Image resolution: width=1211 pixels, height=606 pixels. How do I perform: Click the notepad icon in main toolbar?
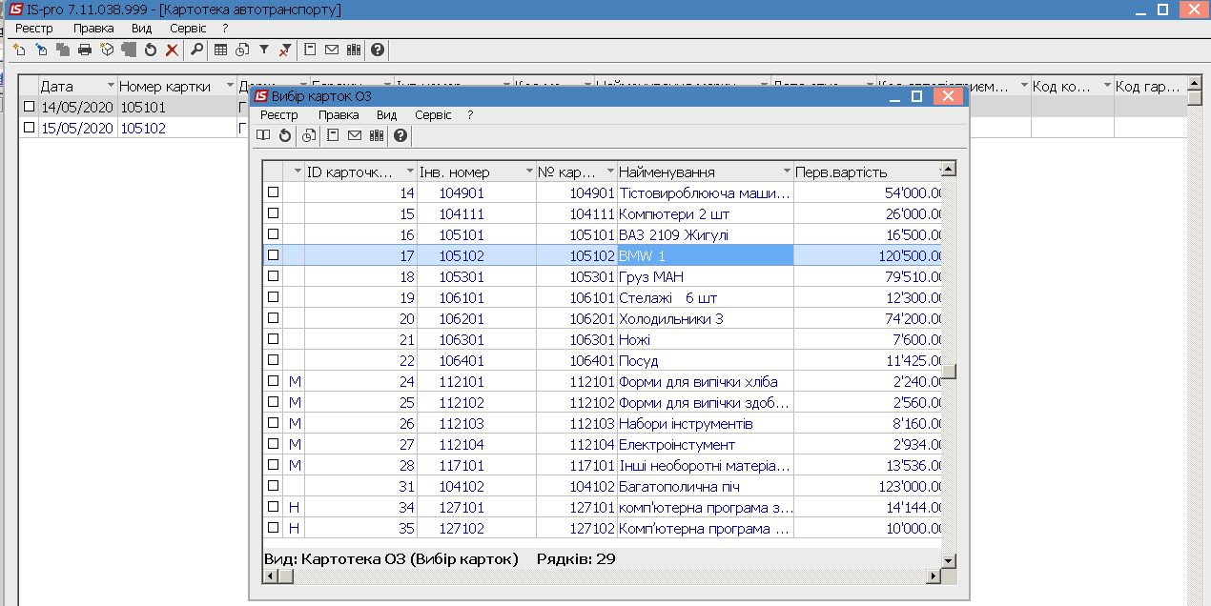(x=310, y=50)
